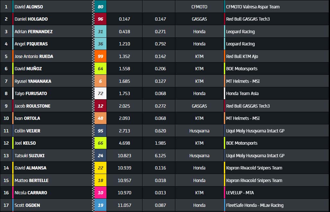Select KTM manufacturer in Kelso's row
330x212 pixels.
pos(199,143)
